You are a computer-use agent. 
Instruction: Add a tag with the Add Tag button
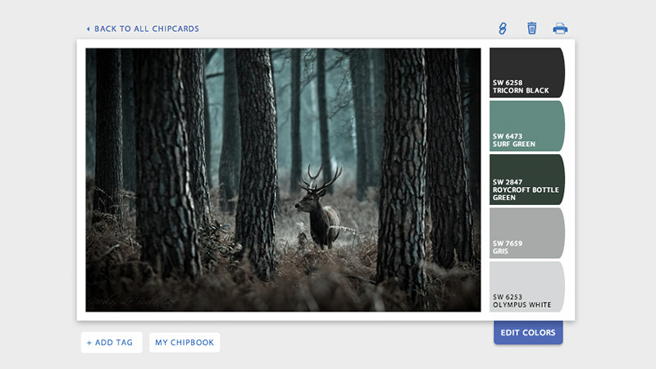(112, 342)
